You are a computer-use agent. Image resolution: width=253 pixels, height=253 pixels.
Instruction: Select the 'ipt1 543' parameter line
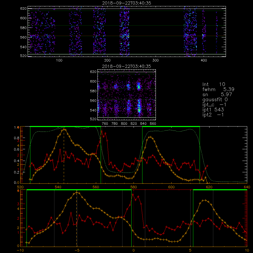(213, 110)
